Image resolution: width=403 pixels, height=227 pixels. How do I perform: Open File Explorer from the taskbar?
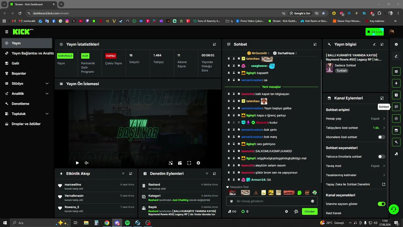[x=86, y=223]
